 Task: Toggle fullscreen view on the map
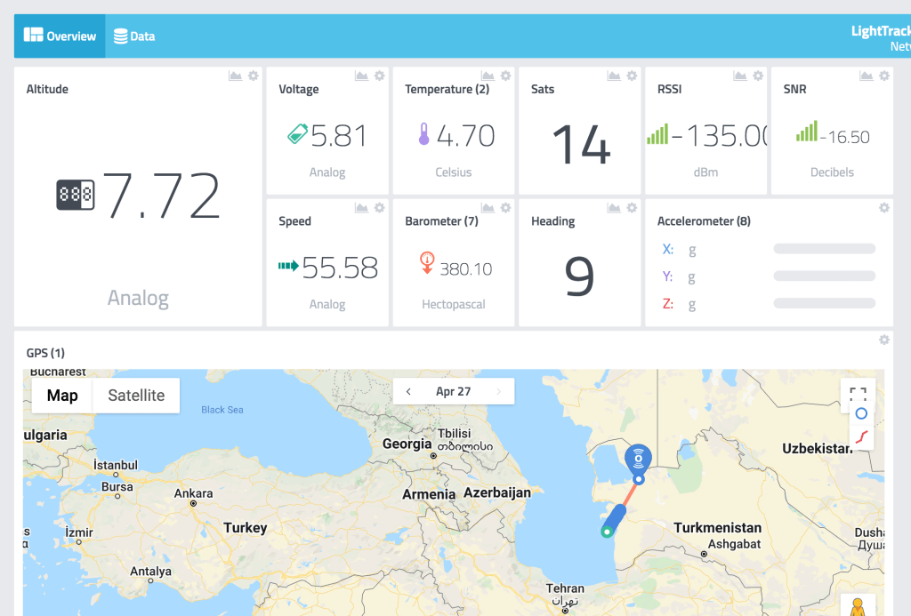858,394
